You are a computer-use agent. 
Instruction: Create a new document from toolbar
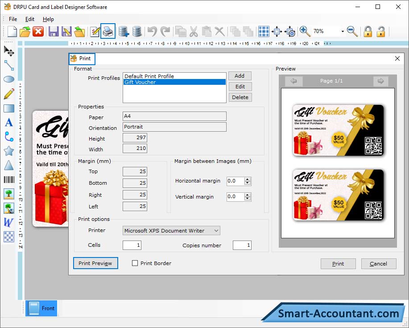(x=12, y=32)
